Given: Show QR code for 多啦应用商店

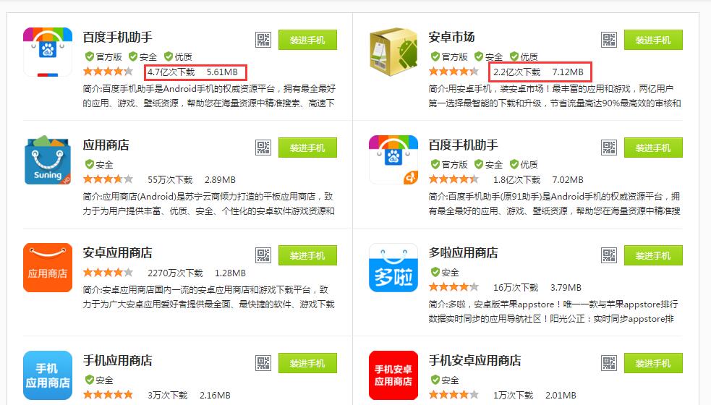Looking at the screenshot, I should [608, 255].
